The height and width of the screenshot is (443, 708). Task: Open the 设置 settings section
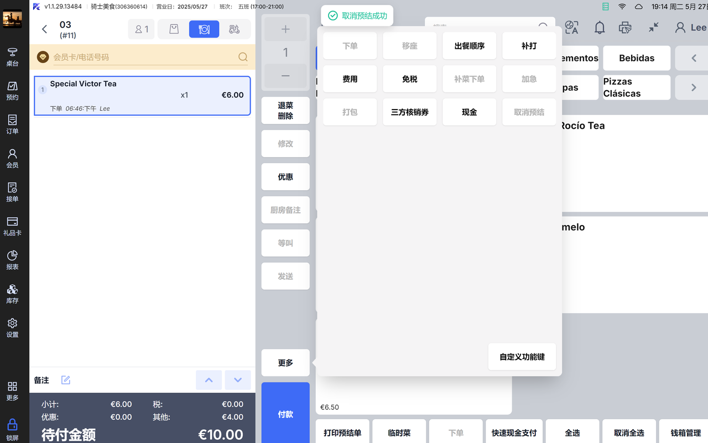coord(12,328)
